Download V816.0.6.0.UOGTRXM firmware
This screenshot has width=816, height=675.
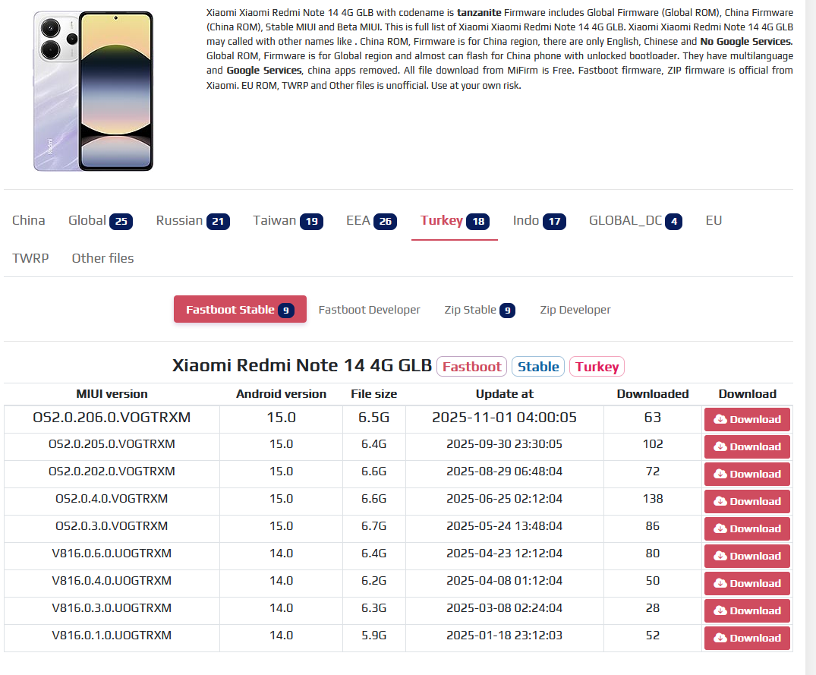[x=747, y=556]
